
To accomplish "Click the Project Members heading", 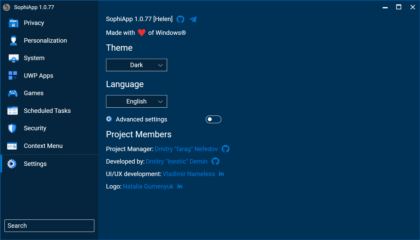I will click(139, 134).
